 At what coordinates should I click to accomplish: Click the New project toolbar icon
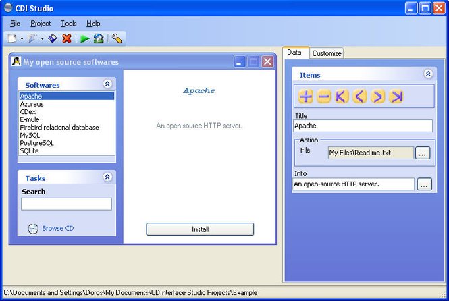(12, 38)
